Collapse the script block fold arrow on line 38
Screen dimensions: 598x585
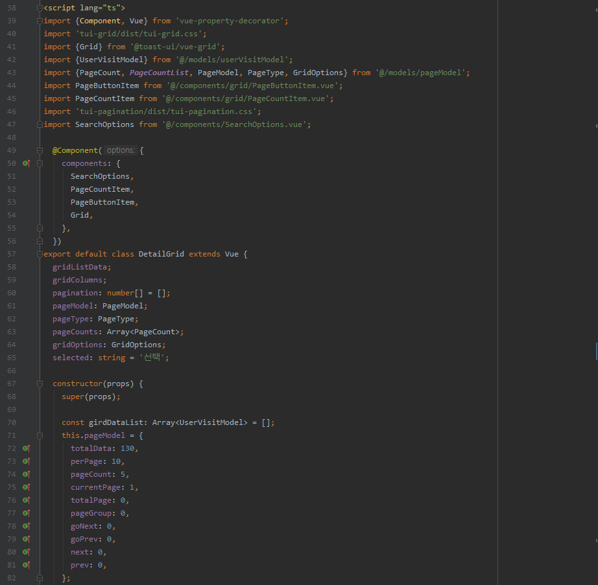[x=40, y=7]
